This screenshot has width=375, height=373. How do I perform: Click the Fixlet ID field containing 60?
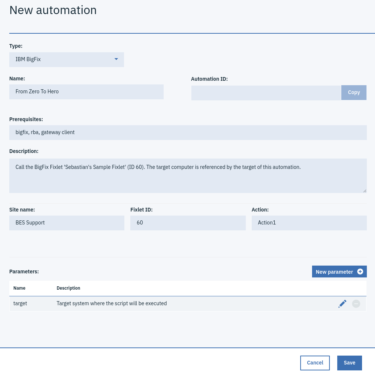[188, 223]
